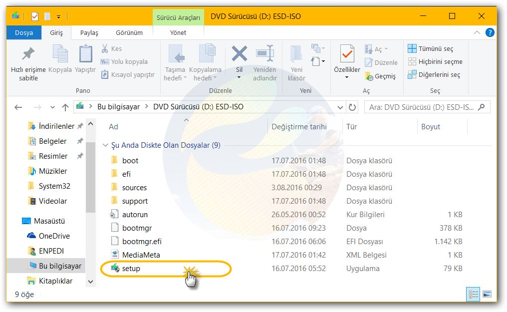Choose Yolu kopyala
The width and height of the screenshot is (507, 312).
[x=124, y=61]
